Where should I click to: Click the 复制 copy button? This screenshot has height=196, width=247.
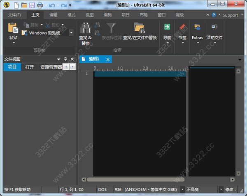[31, 25]
